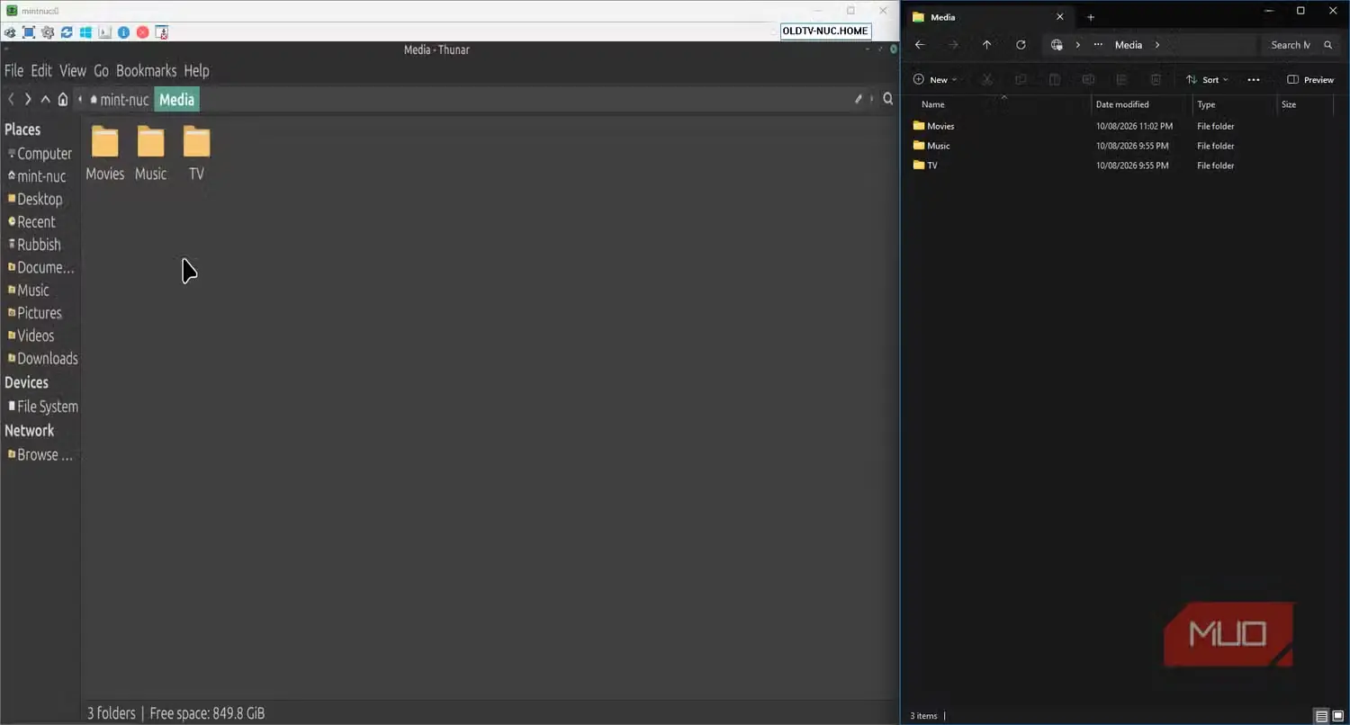Viewport: 1350px width, 725px height.
Task: Sort by Size column in Explorer
Action: coord(1289,104)
